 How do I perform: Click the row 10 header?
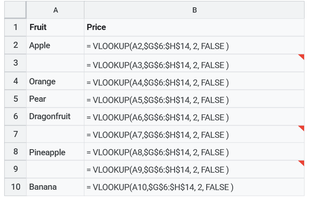(15, 187)
